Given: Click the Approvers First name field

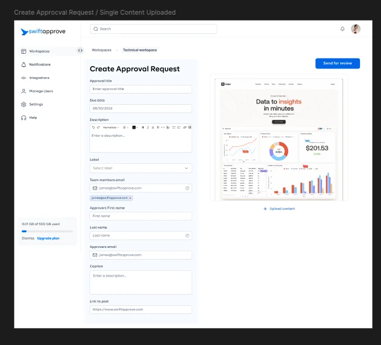Looking at the screenshot, I should pyautogui.click(x=141, y=216).
